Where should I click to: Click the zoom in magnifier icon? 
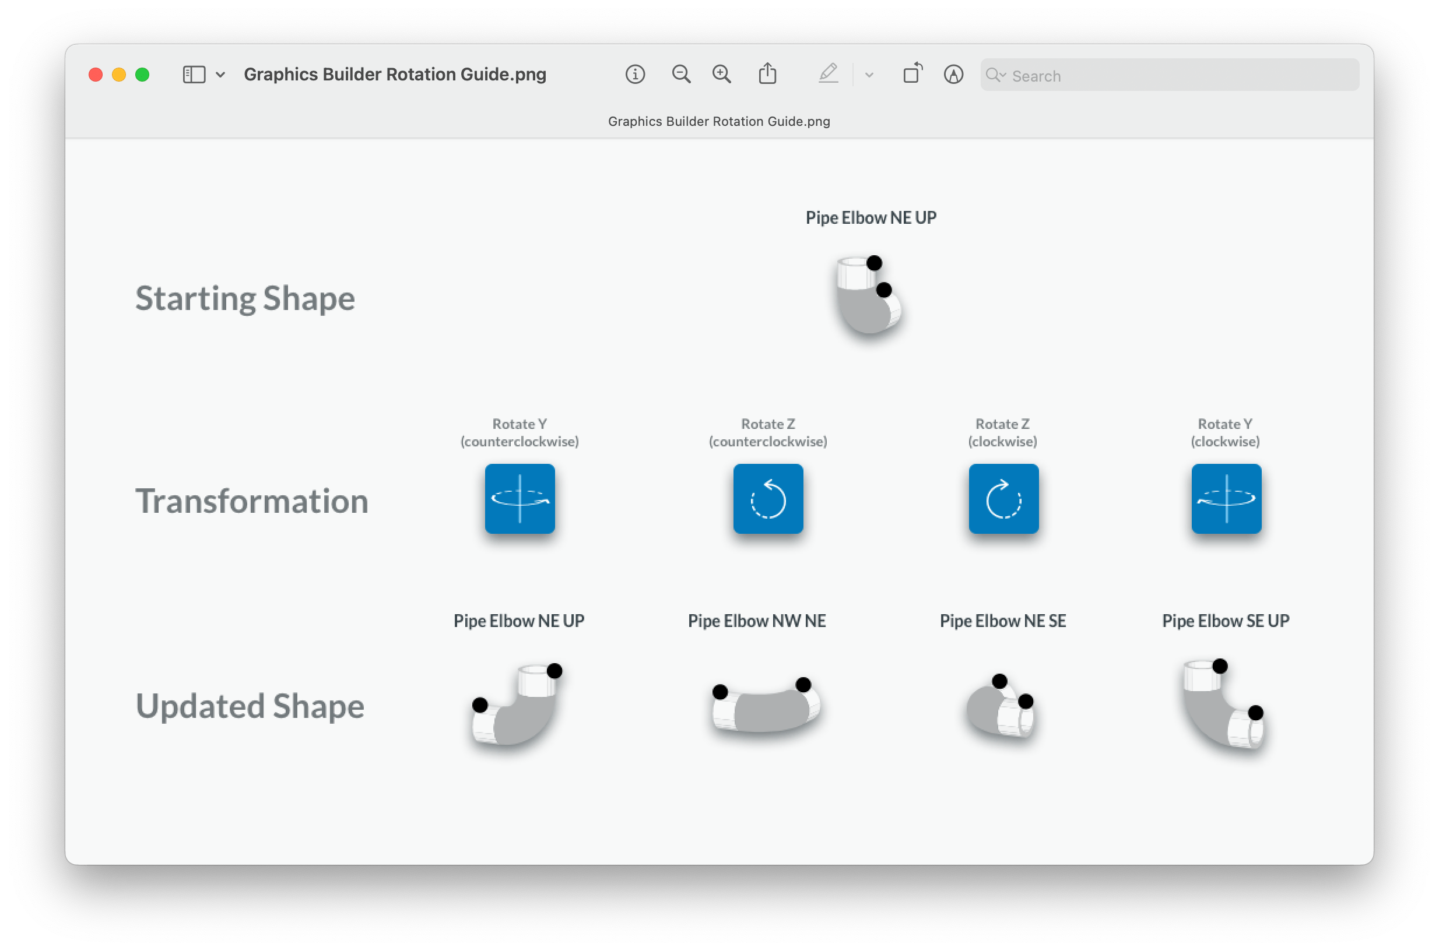pos(722,75)
